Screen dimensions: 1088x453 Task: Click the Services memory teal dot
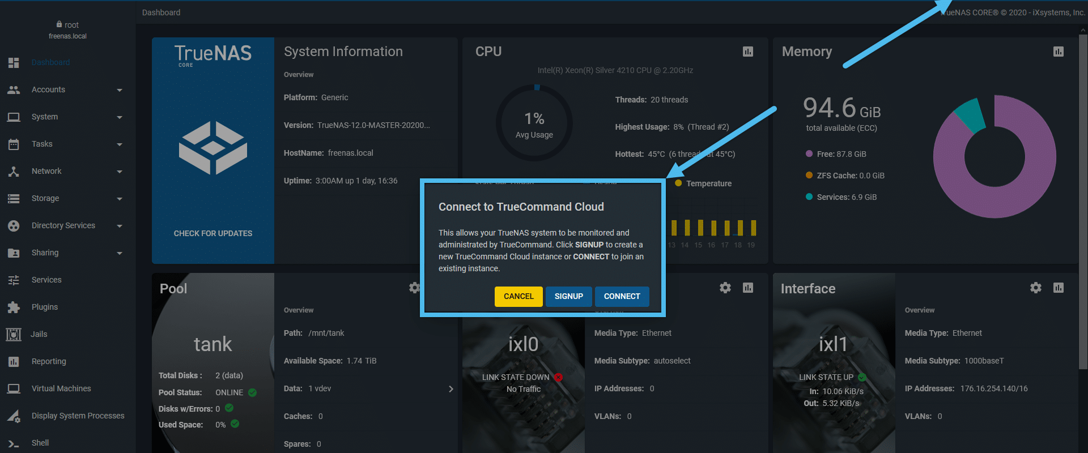click(x=809, y=196)
